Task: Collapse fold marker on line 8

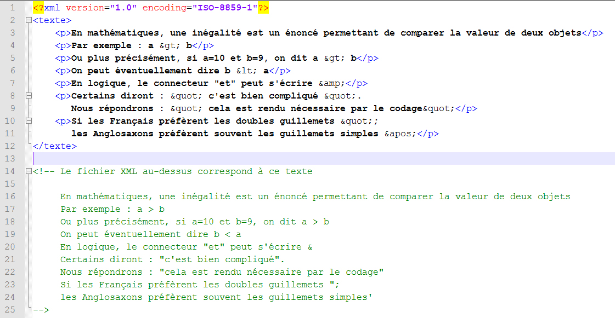Action: point(29,96)
